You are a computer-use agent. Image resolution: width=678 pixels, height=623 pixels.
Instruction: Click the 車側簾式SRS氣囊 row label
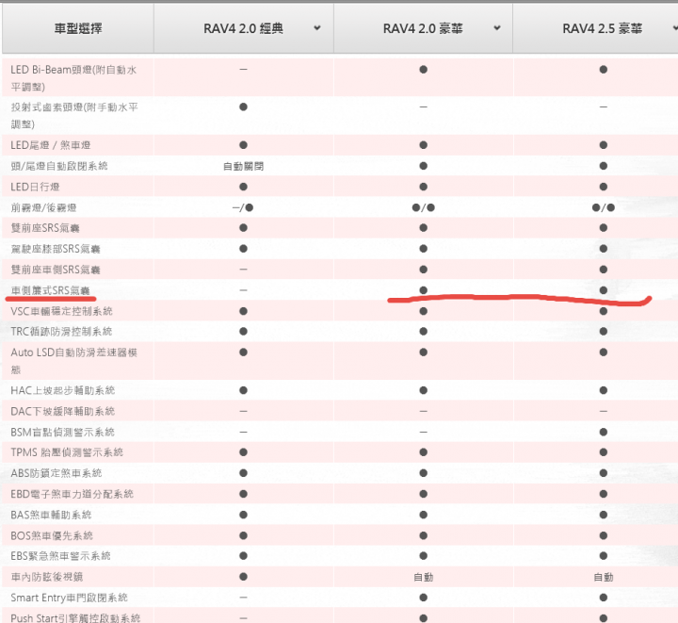[50, 290]
